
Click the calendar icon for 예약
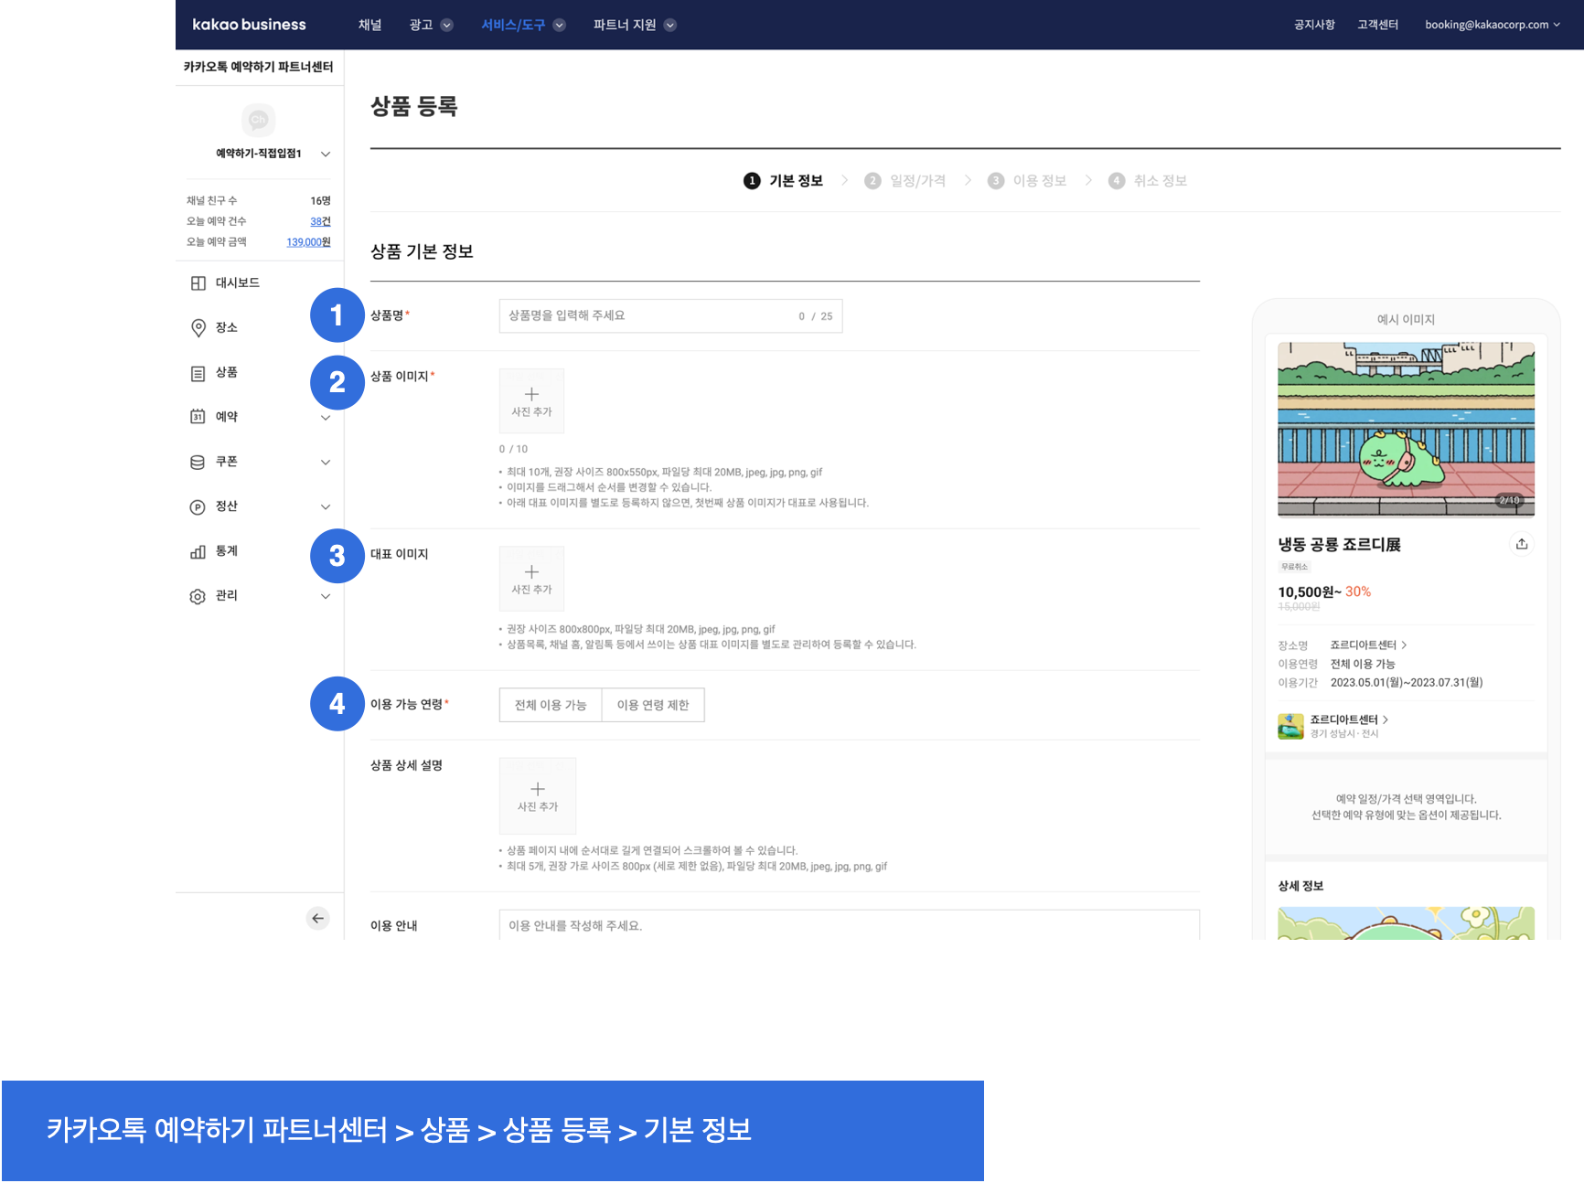tap(198, 417)
